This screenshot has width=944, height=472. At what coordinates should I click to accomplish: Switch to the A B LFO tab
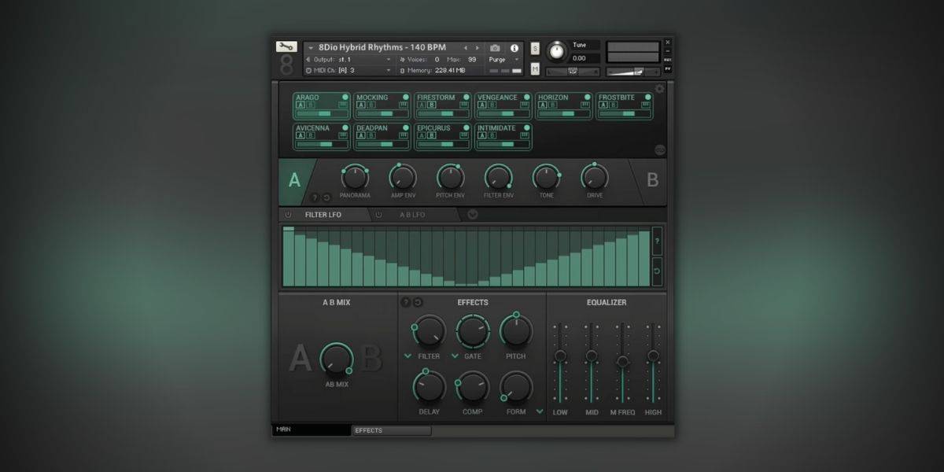pyautogui.click(x=412, y=215)
